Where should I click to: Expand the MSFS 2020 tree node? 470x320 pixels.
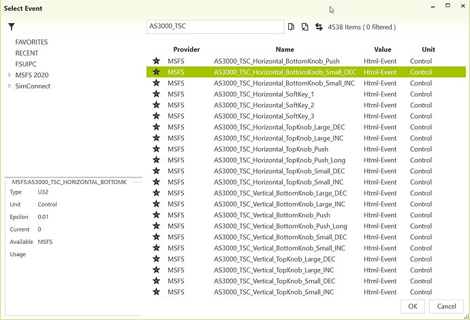pos(10,75)
